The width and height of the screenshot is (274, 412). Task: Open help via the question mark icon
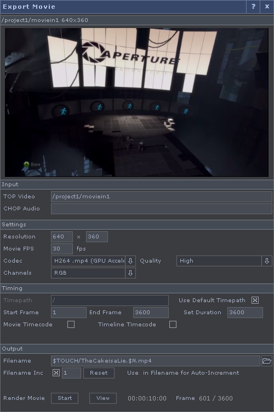[x=253, y=7]
